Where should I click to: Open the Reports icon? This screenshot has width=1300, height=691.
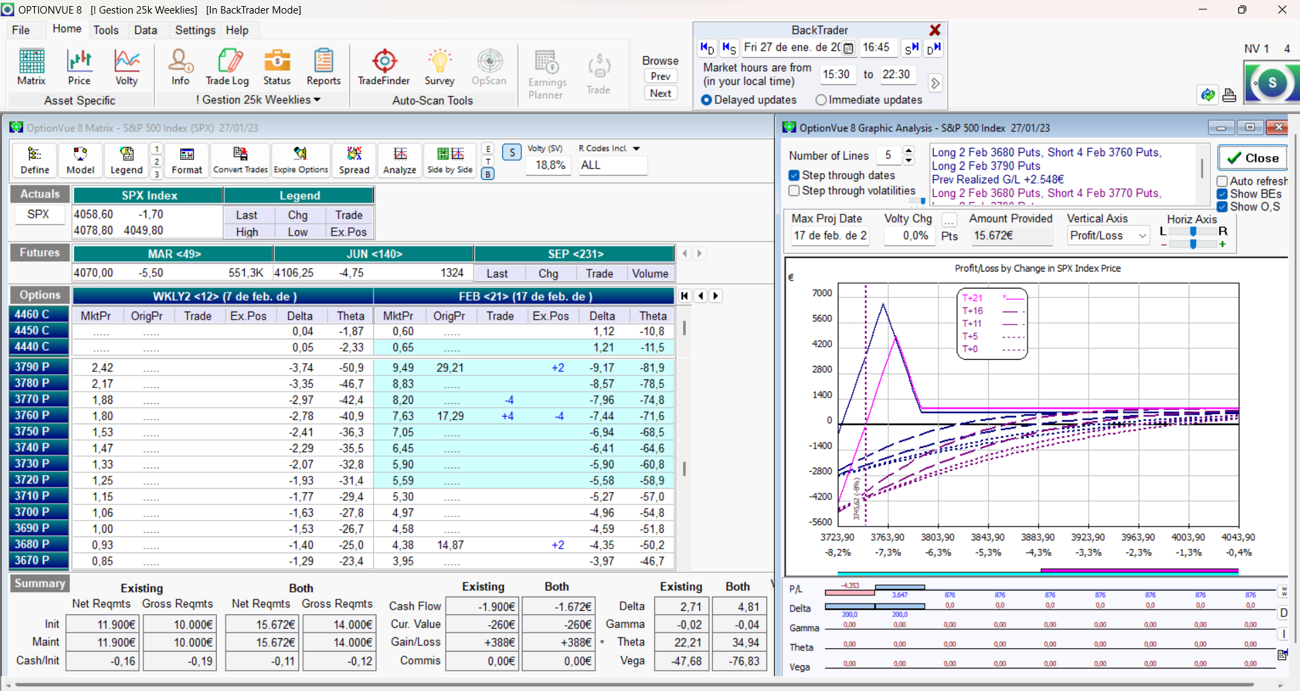323,67
